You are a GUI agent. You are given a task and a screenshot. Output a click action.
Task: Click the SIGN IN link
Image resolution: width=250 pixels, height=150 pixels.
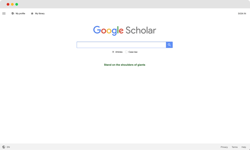[x=242, y=13]
